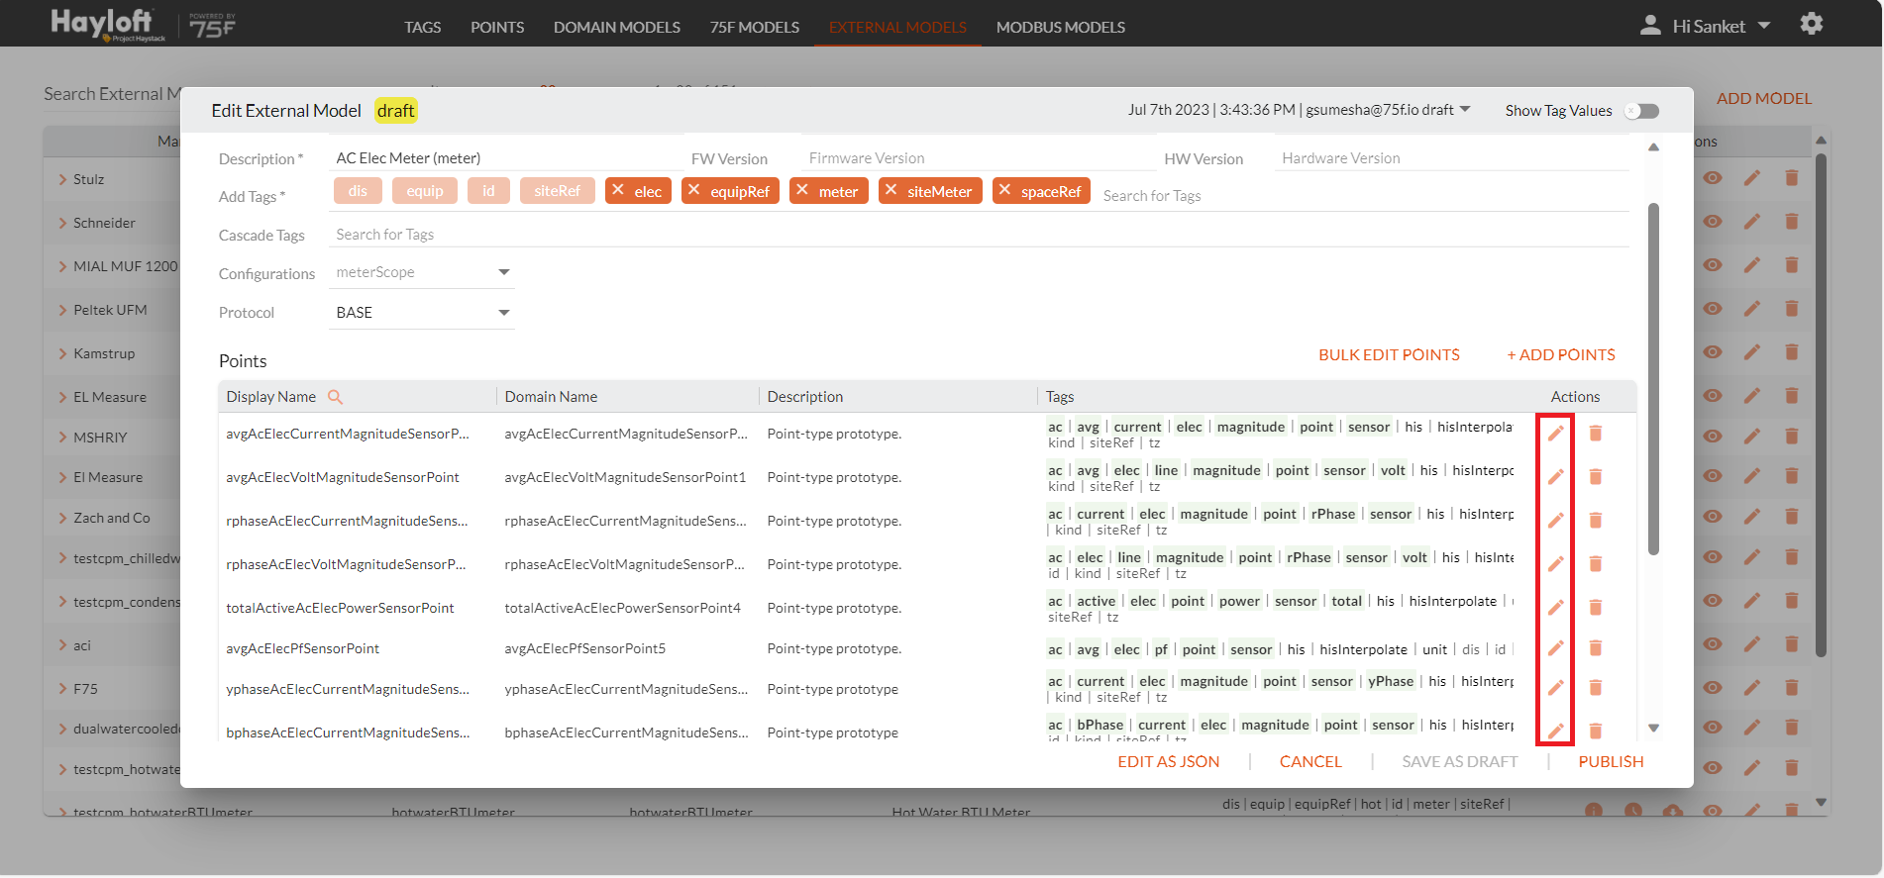1884x878 pixels.
Task: Expand the F75 model row
Action: [62, 689]
